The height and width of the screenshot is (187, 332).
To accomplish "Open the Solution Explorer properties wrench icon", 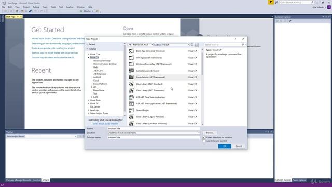I will (x=290, y=21).
